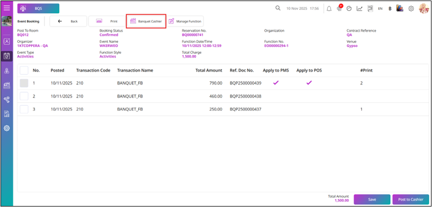Open the user avatar profile menu
This screenshot has width=432, height=207.
(x=424, y=8)
